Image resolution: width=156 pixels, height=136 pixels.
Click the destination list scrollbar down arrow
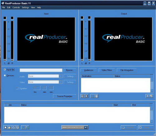pos(152,91)
